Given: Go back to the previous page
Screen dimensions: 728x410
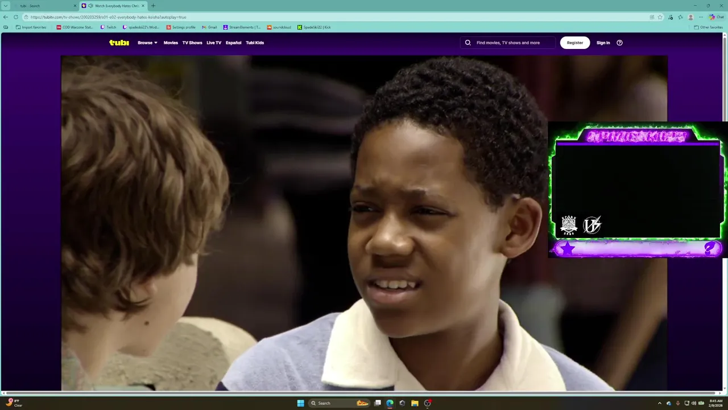Looking at the screenshot, I should [6, 17].
